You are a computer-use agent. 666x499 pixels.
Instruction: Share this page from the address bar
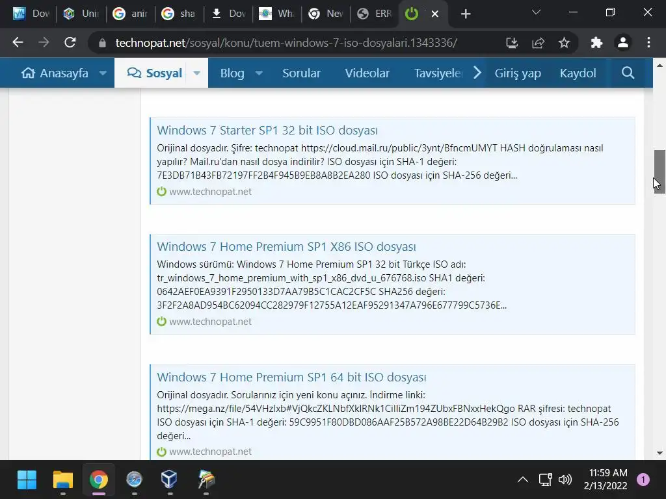click(538, 42)
